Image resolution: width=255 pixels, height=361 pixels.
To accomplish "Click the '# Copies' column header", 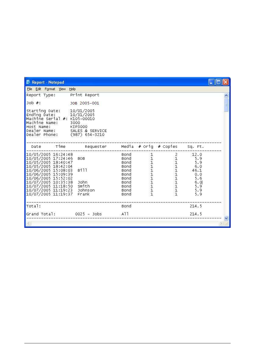I will (168, 147).
